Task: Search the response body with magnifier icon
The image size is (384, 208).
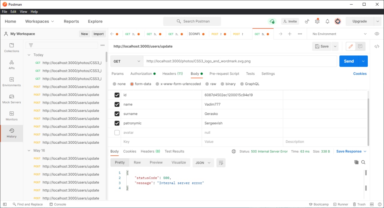Action: pos(363,162)
